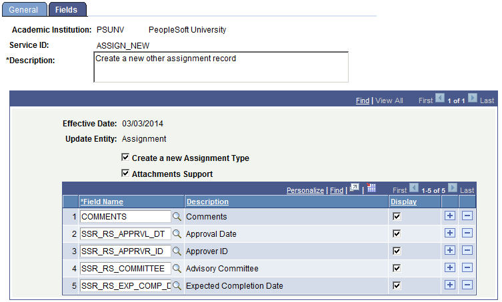
Task: Sort by the Description column header
Action: pos(207,202)
